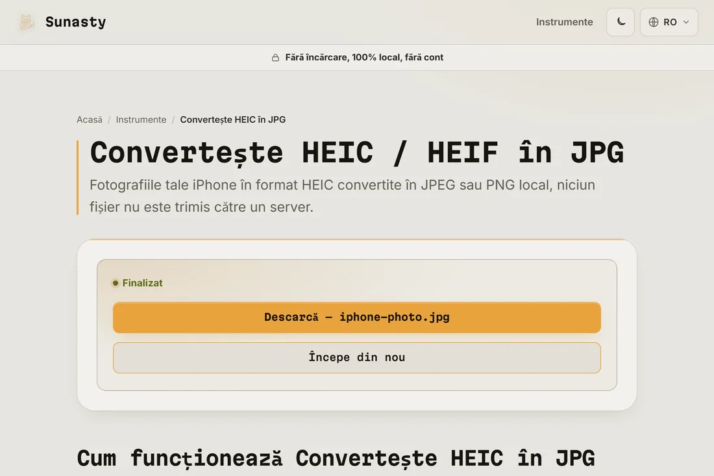Viewport: 714px width, 476px height.
Task: Open the Instrumente navigation link
Action: [x=564, y=22]
